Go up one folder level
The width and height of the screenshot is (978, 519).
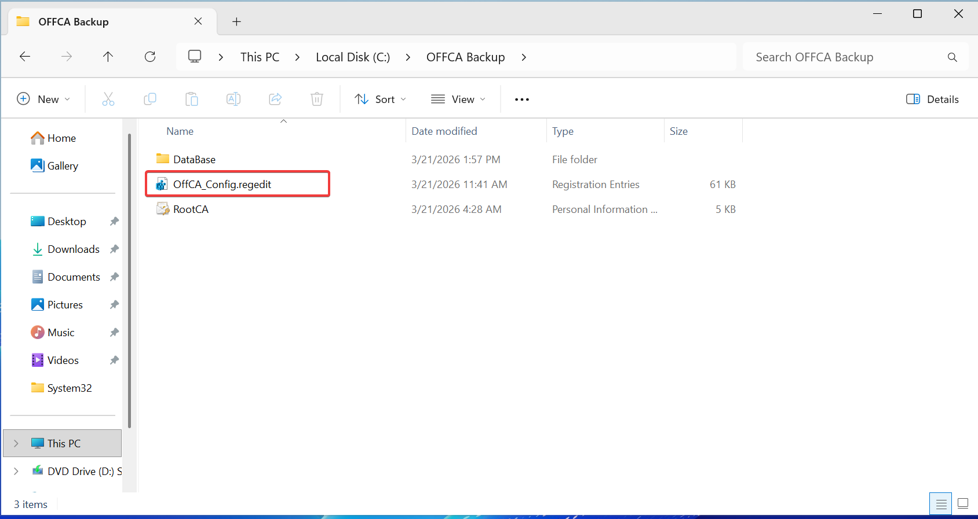(108, 57)
